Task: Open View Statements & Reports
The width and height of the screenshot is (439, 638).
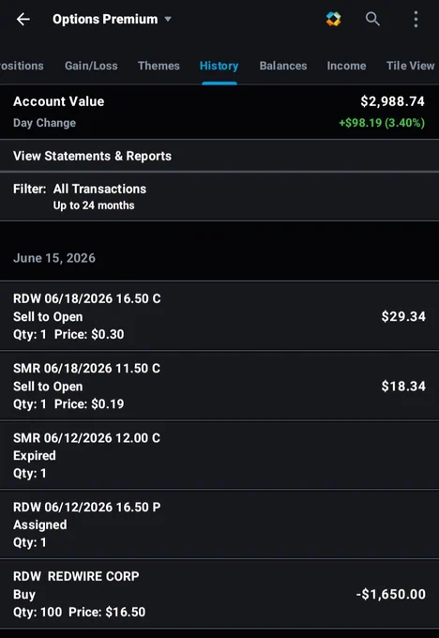Action: click(x=219, y=156)
